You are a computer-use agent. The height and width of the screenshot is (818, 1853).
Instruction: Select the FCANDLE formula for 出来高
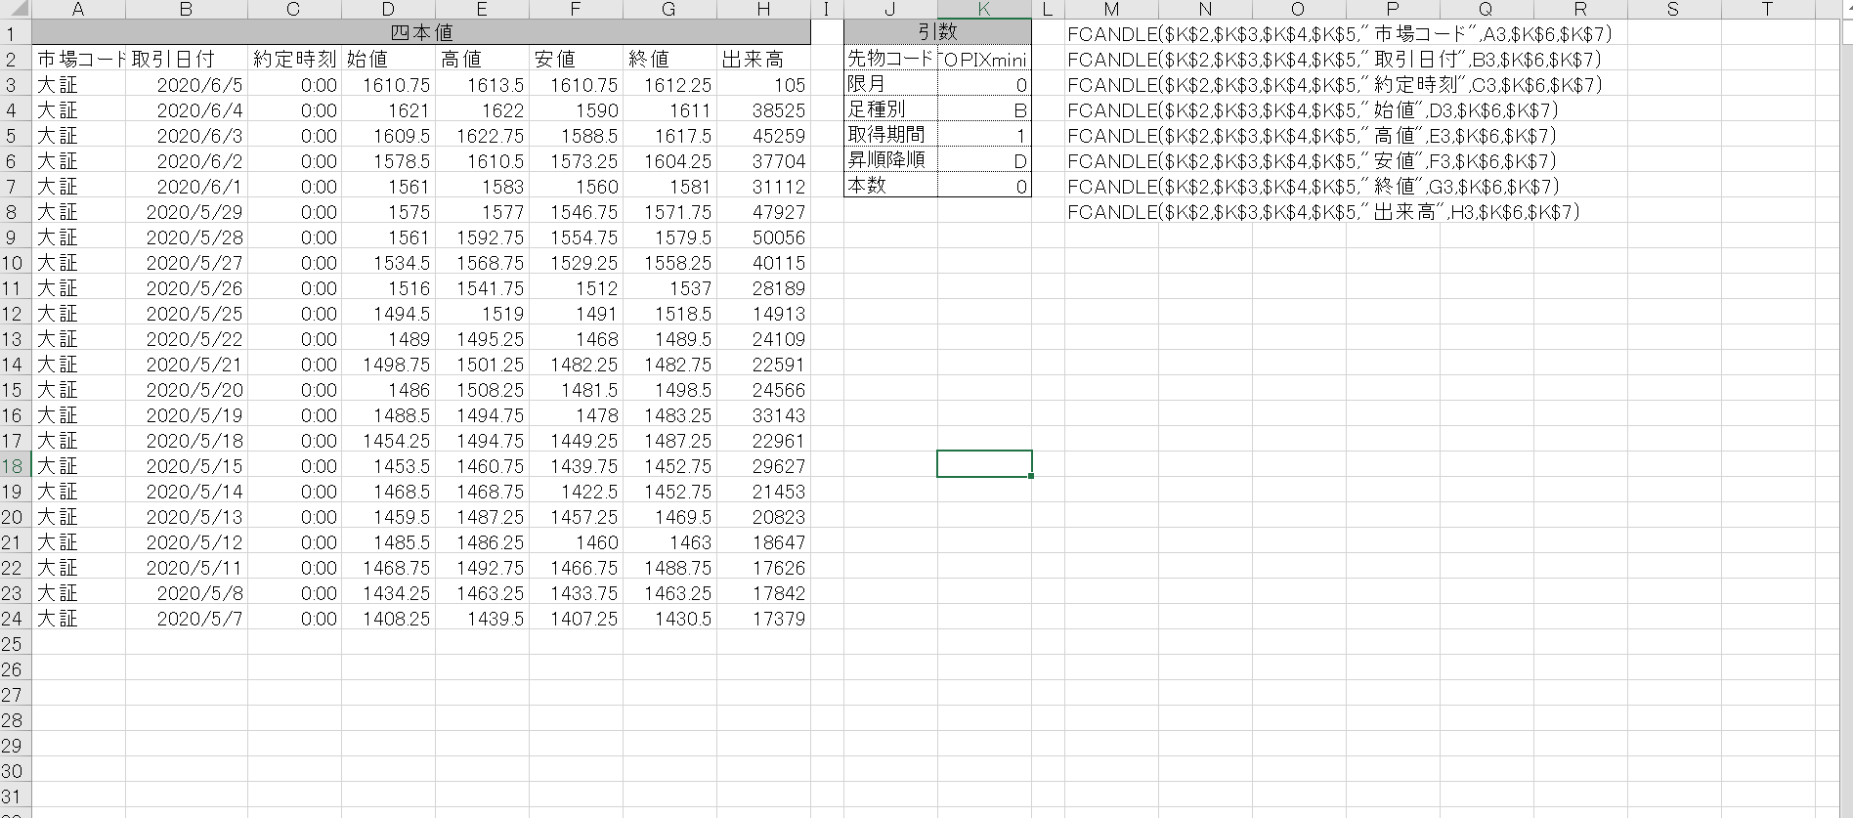point(1322,212)
